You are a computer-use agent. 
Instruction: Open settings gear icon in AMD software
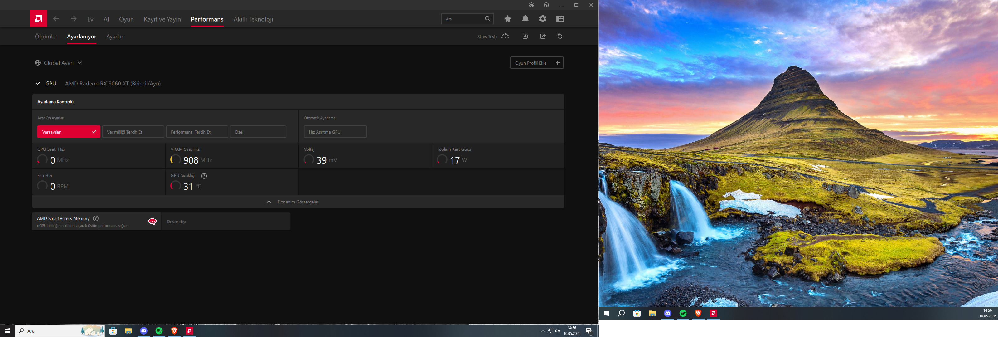click(542, 19)
